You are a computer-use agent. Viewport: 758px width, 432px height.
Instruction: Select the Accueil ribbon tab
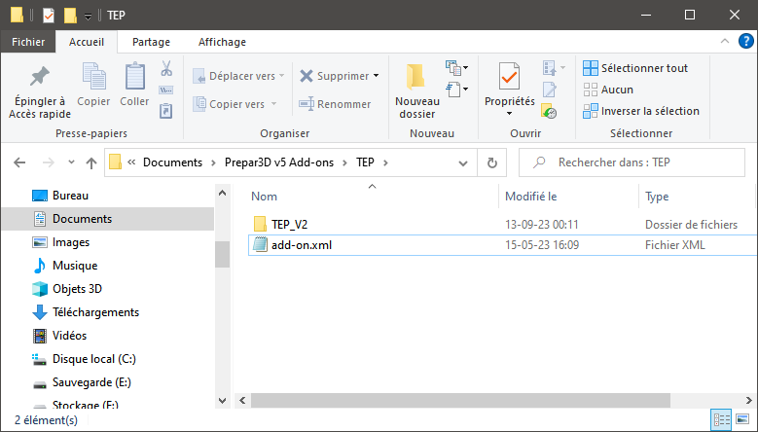coord(87,42)
